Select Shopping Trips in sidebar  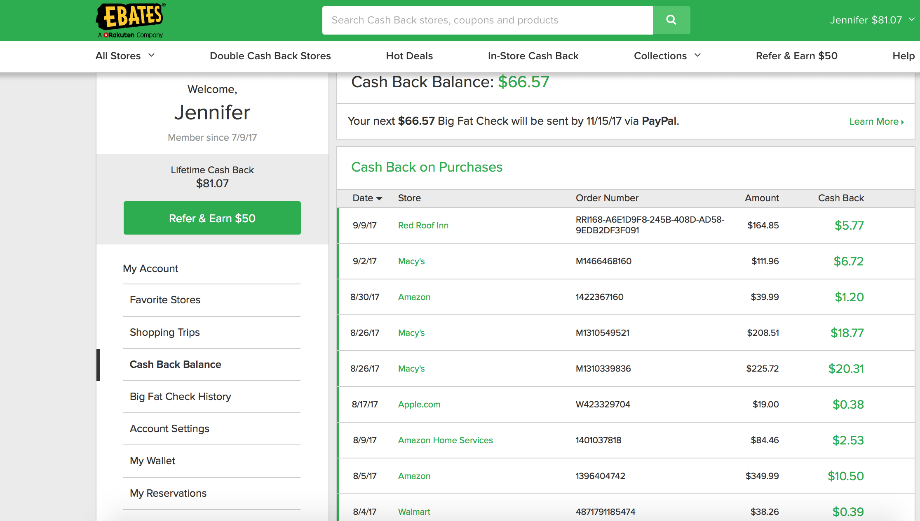pyautogui.click(x=164, y=333)
